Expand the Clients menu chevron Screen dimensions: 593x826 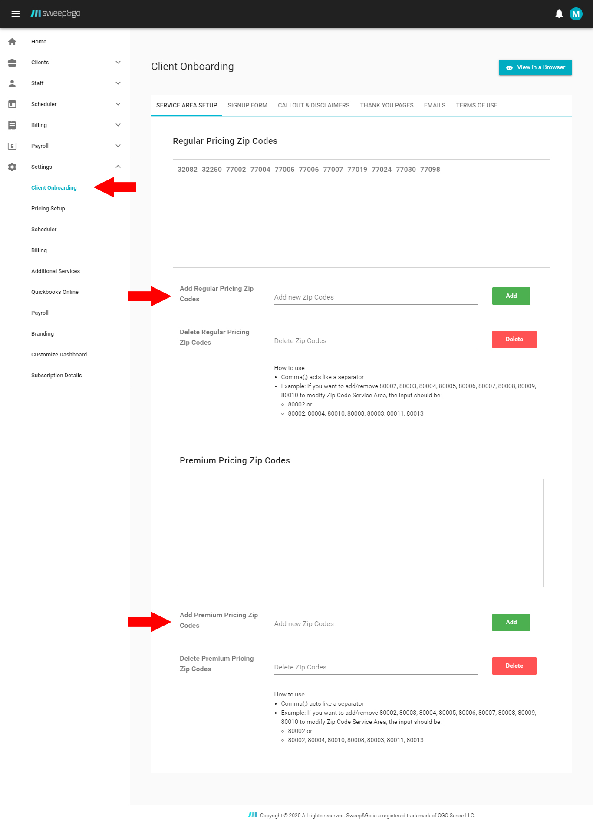118,63
